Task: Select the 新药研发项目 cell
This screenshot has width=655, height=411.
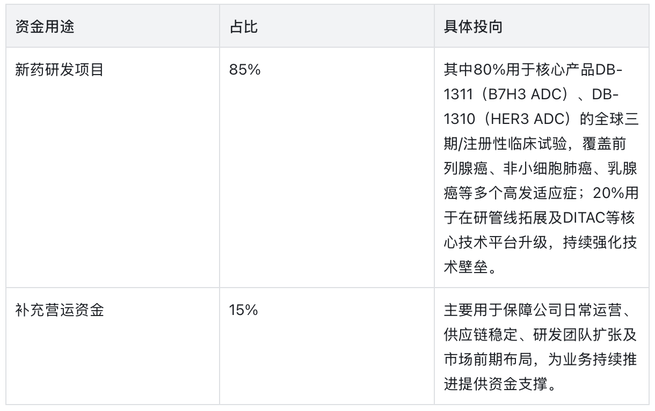Action: click(59, 70)
